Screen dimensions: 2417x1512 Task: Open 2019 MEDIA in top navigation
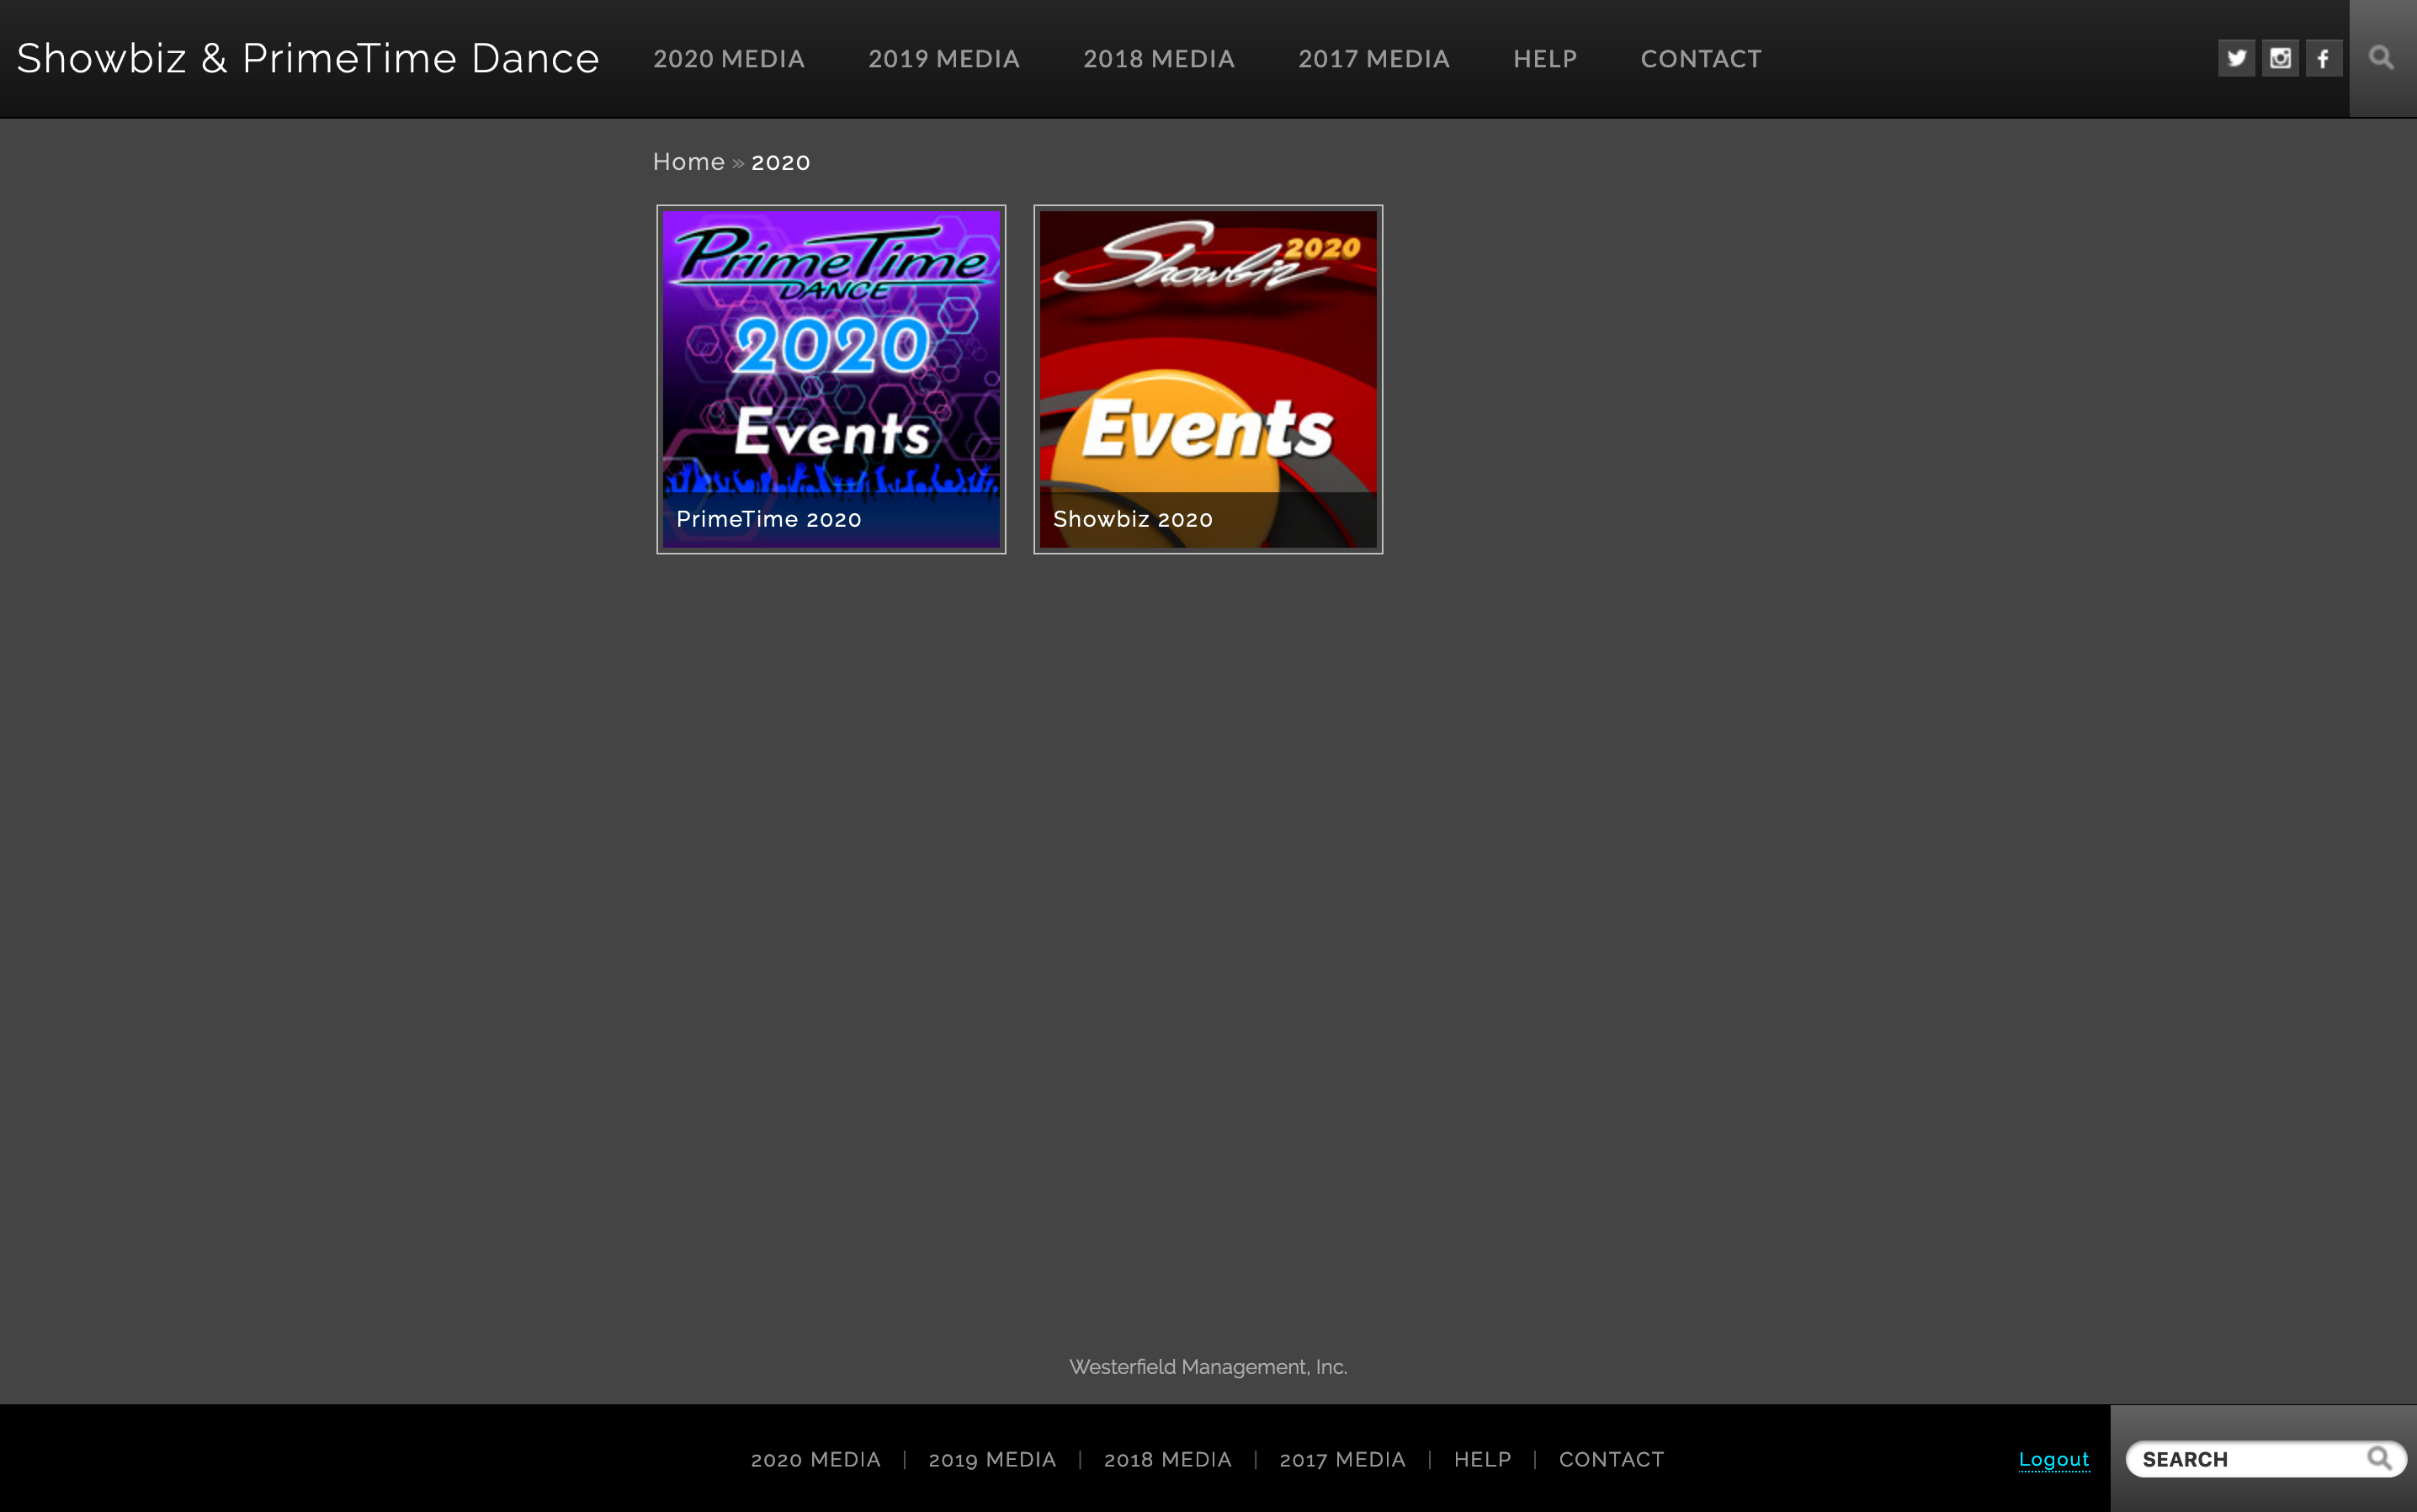coord(944,59)
